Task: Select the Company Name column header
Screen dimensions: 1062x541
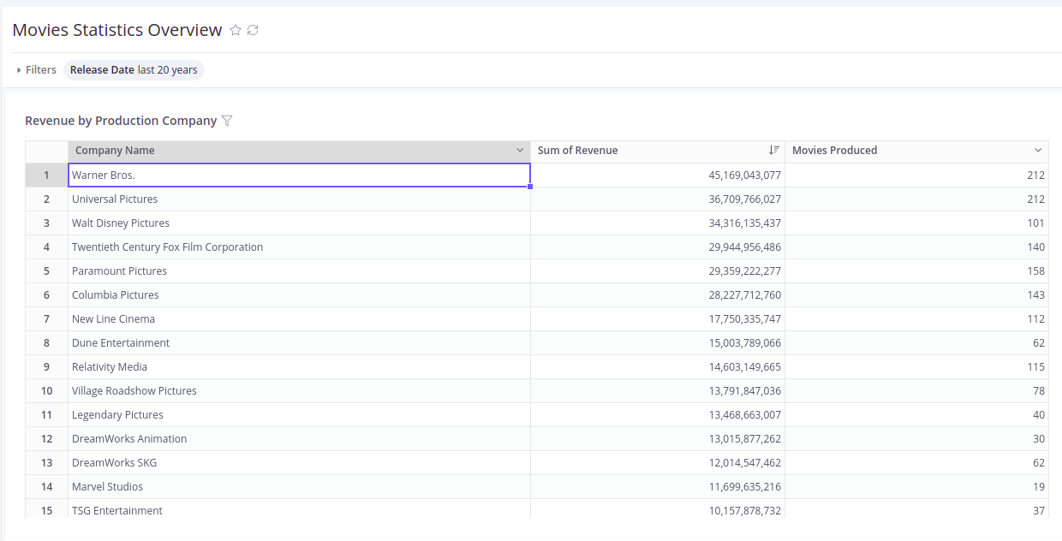Action: click(299, 151)
